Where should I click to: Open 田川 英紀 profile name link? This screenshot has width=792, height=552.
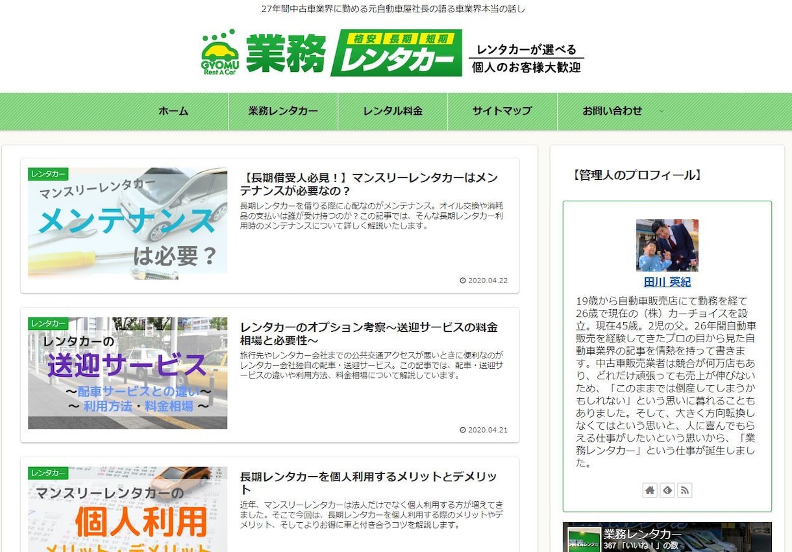click(667, 282)
